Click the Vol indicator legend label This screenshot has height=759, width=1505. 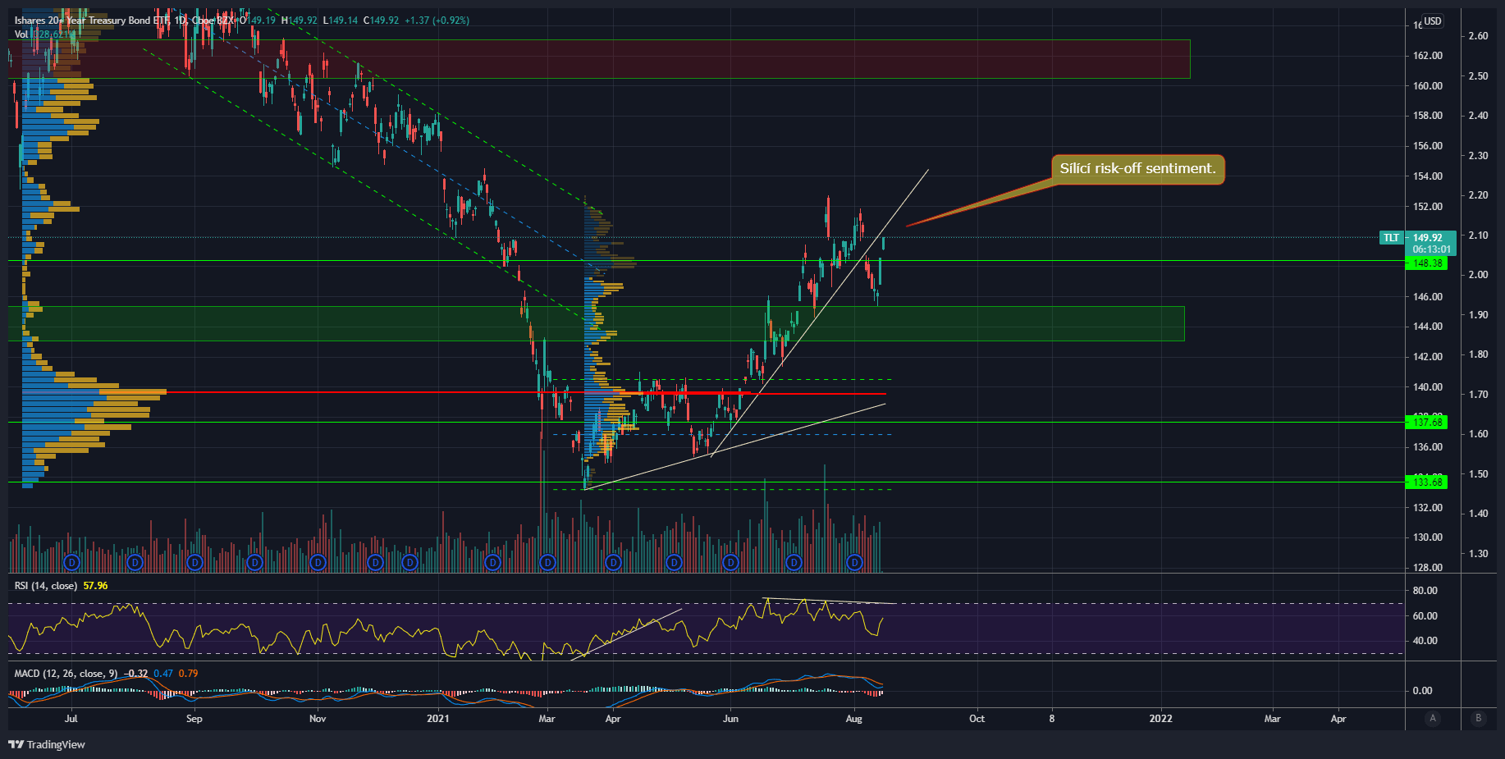(21, 34)
